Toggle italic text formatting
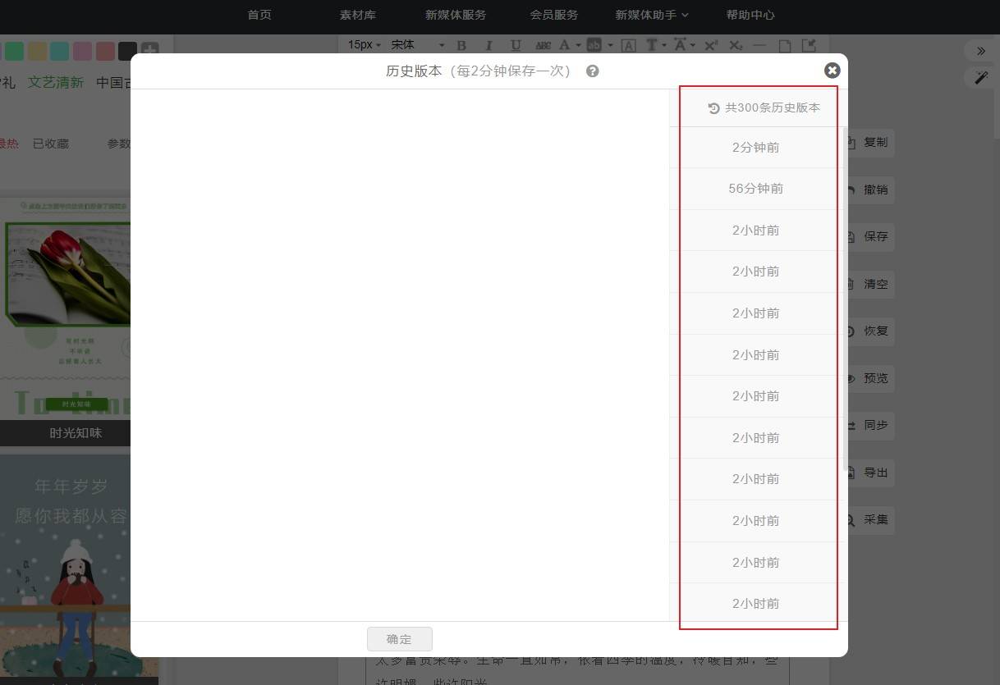 [x=489, y=45]
